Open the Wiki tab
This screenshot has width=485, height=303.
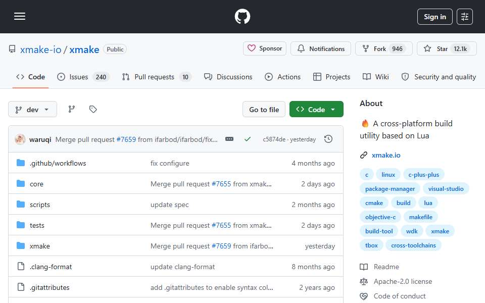[x=375, y=77]
